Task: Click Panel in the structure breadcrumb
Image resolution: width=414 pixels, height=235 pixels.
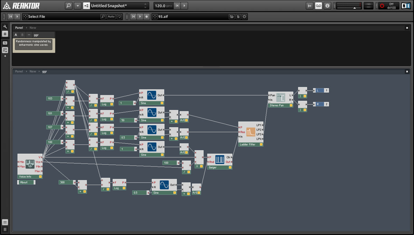Action: [x=19, y=71]
